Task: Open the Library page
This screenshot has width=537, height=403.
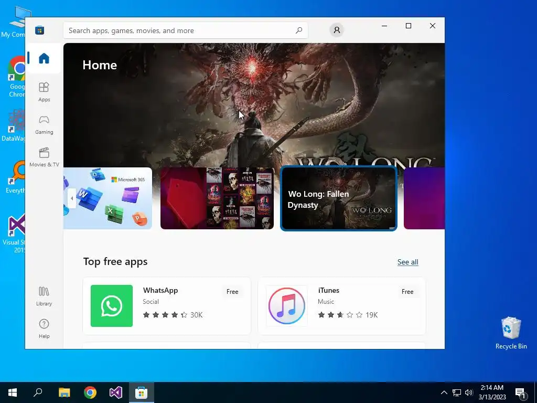Action: click(x=44, y=296)
